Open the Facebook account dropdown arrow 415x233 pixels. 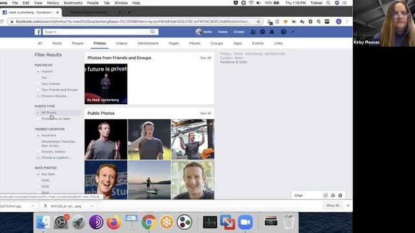coord(292,32)
